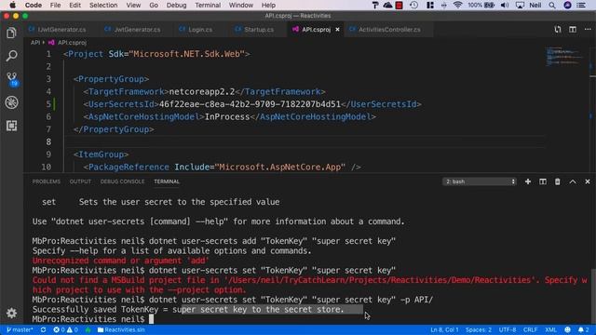Click Ln 8, Col 1 cursor position
Viewport: 596px width, 335px height.
(x=444, y=329)
